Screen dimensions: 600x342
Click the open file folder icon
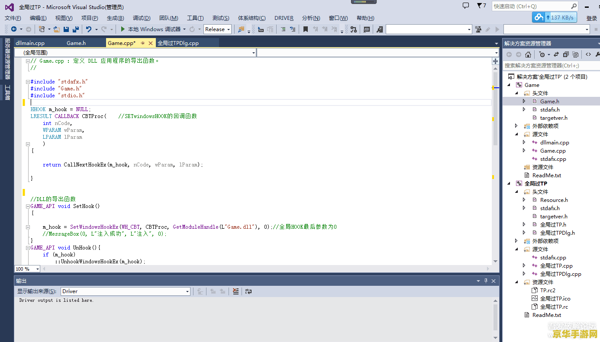pyautogui.click(x=57, y=29)
